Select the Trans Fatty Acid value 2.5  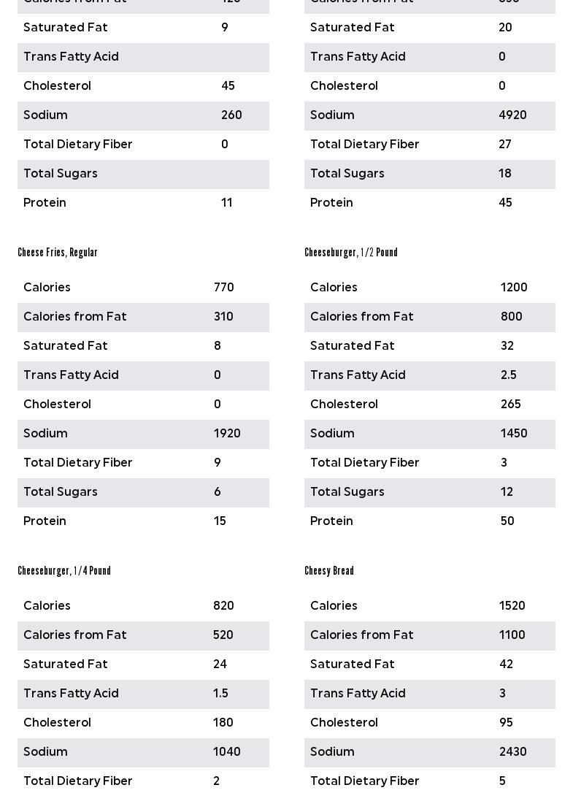[x=509, y=375]
